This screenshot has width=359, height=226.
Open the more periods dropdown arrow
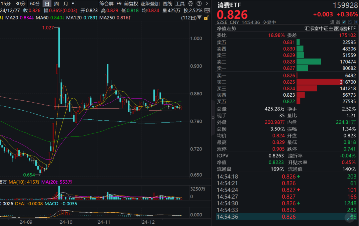click(73, 4)
